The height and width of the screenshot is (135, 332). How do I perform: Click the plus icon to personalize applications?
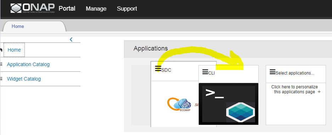319,92
